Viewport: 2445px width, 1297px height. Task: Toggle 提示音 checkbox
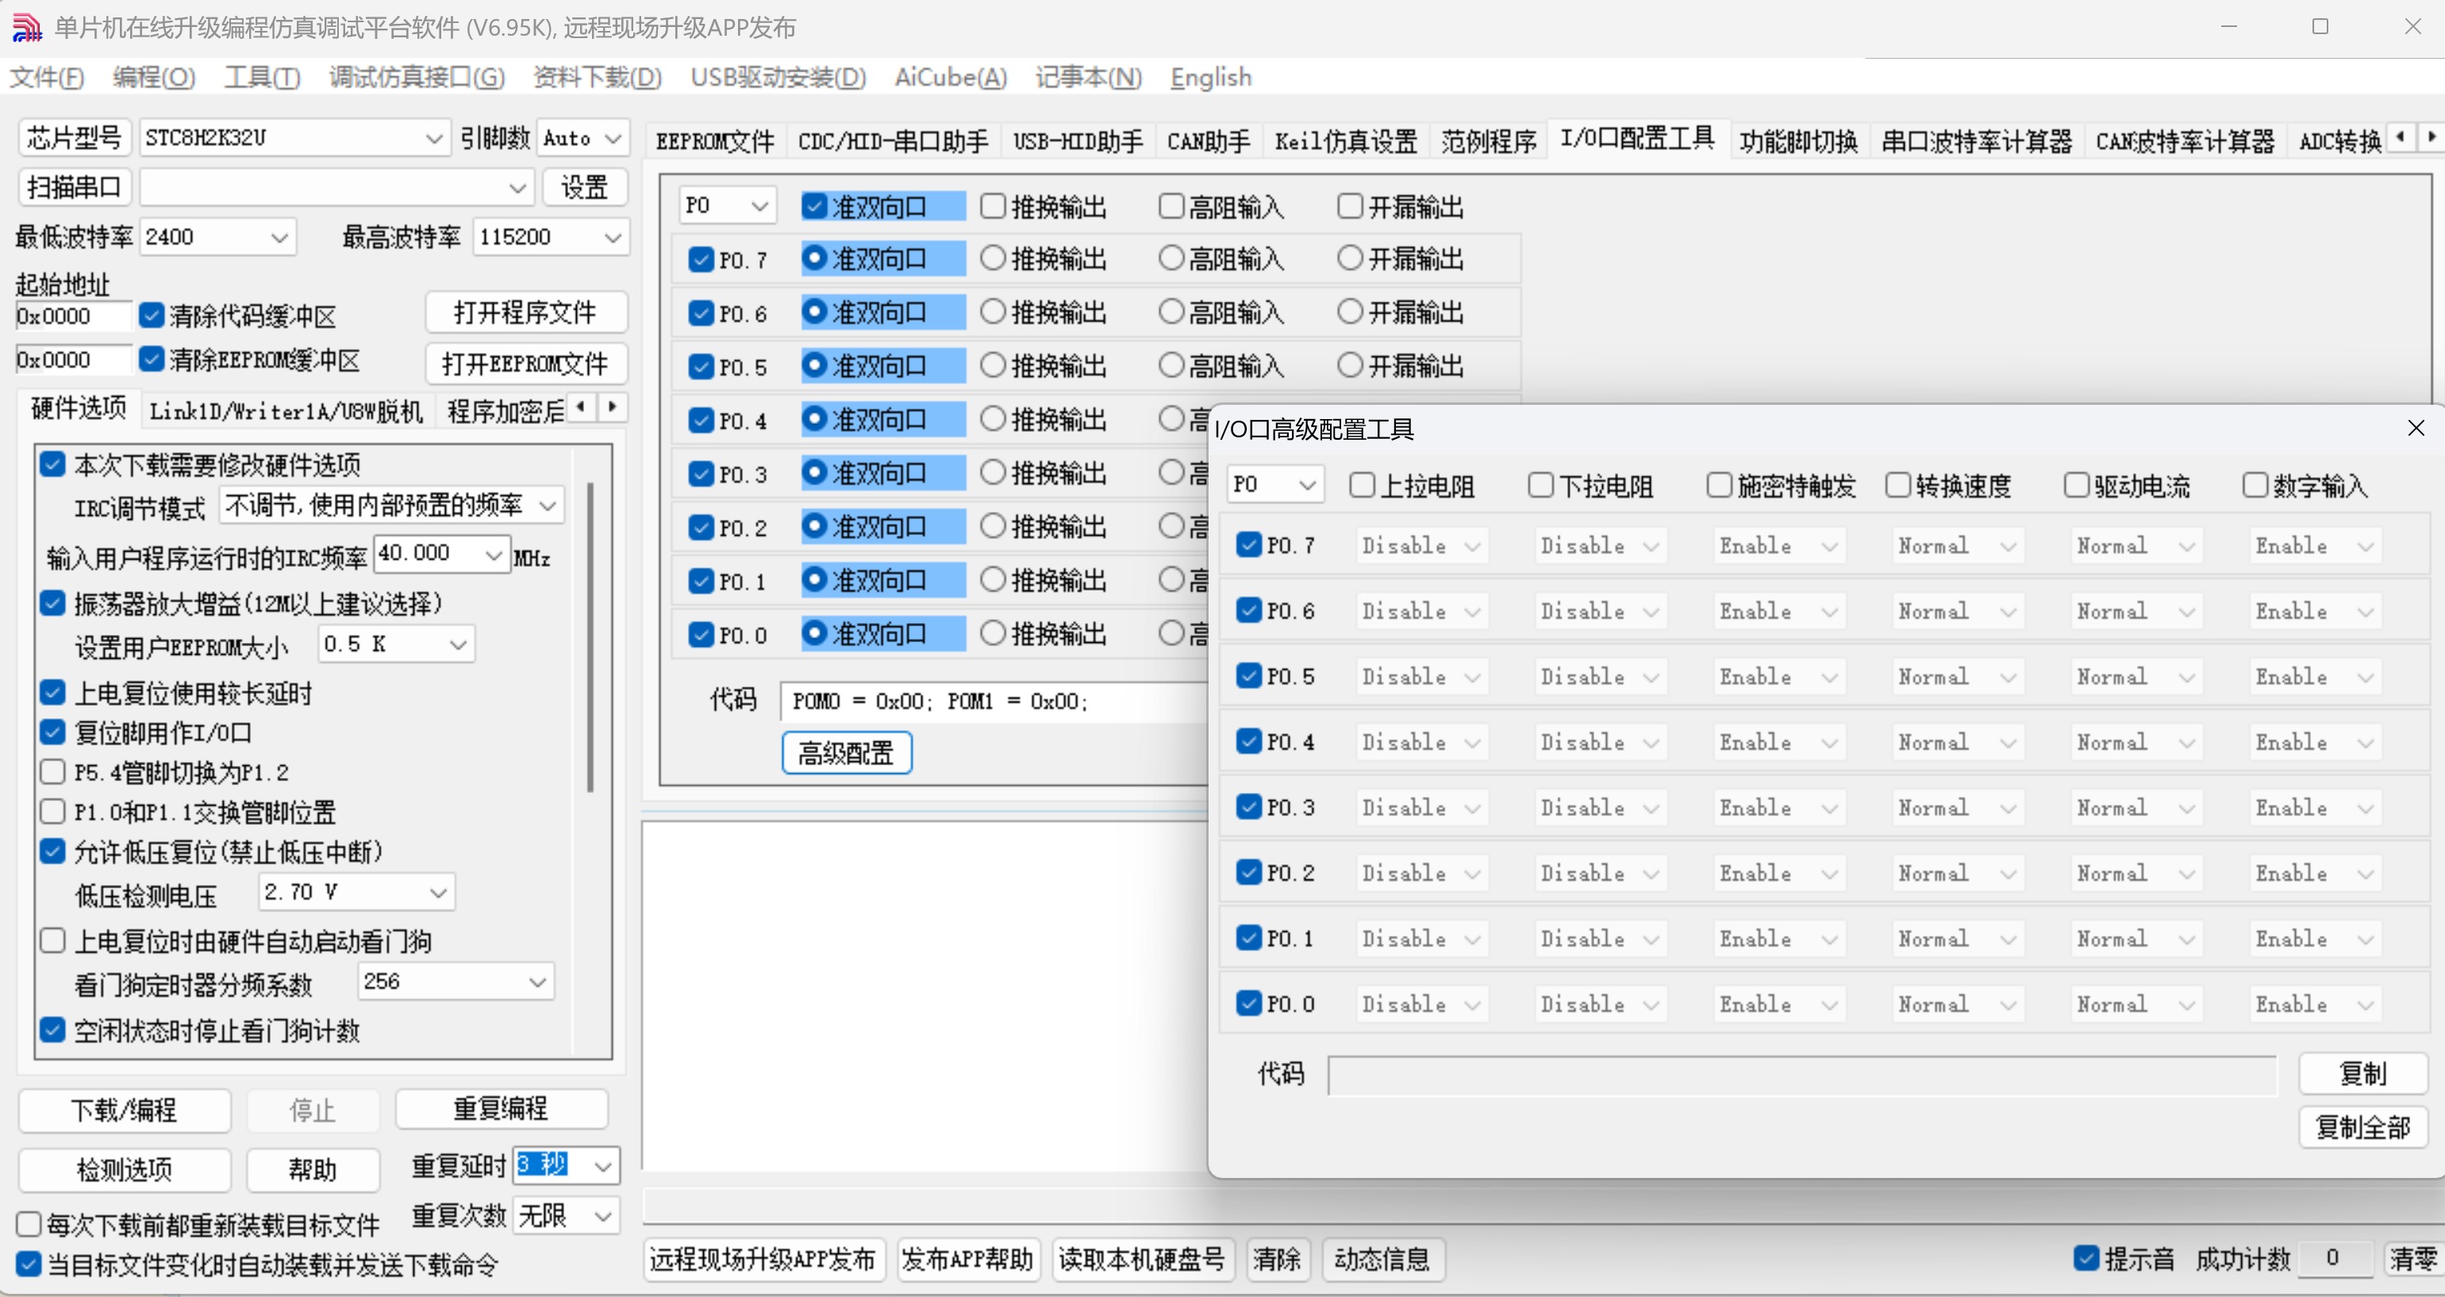[x=2086, y=1258]
